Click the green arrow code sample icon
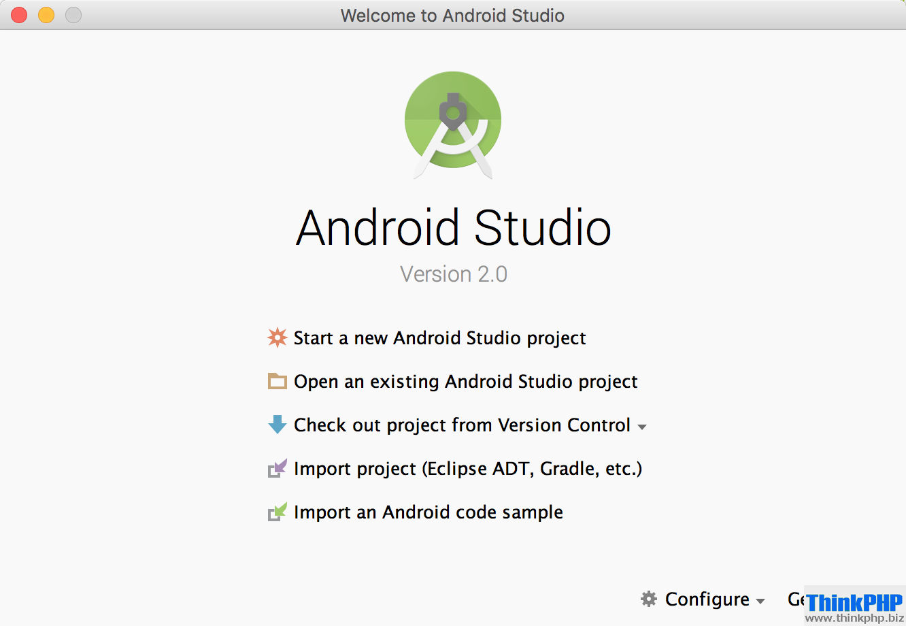 click(278, 512)
